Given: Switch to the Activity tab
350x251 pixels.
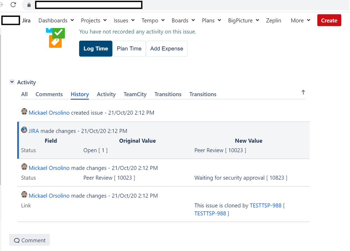Looking at the screenshot, I should (x=106, y=94).
